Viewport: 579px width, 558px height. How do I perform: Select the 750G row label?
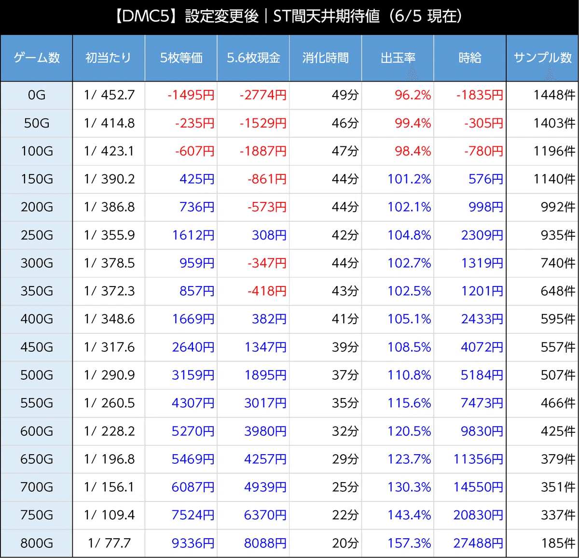(x=37, y=515)
